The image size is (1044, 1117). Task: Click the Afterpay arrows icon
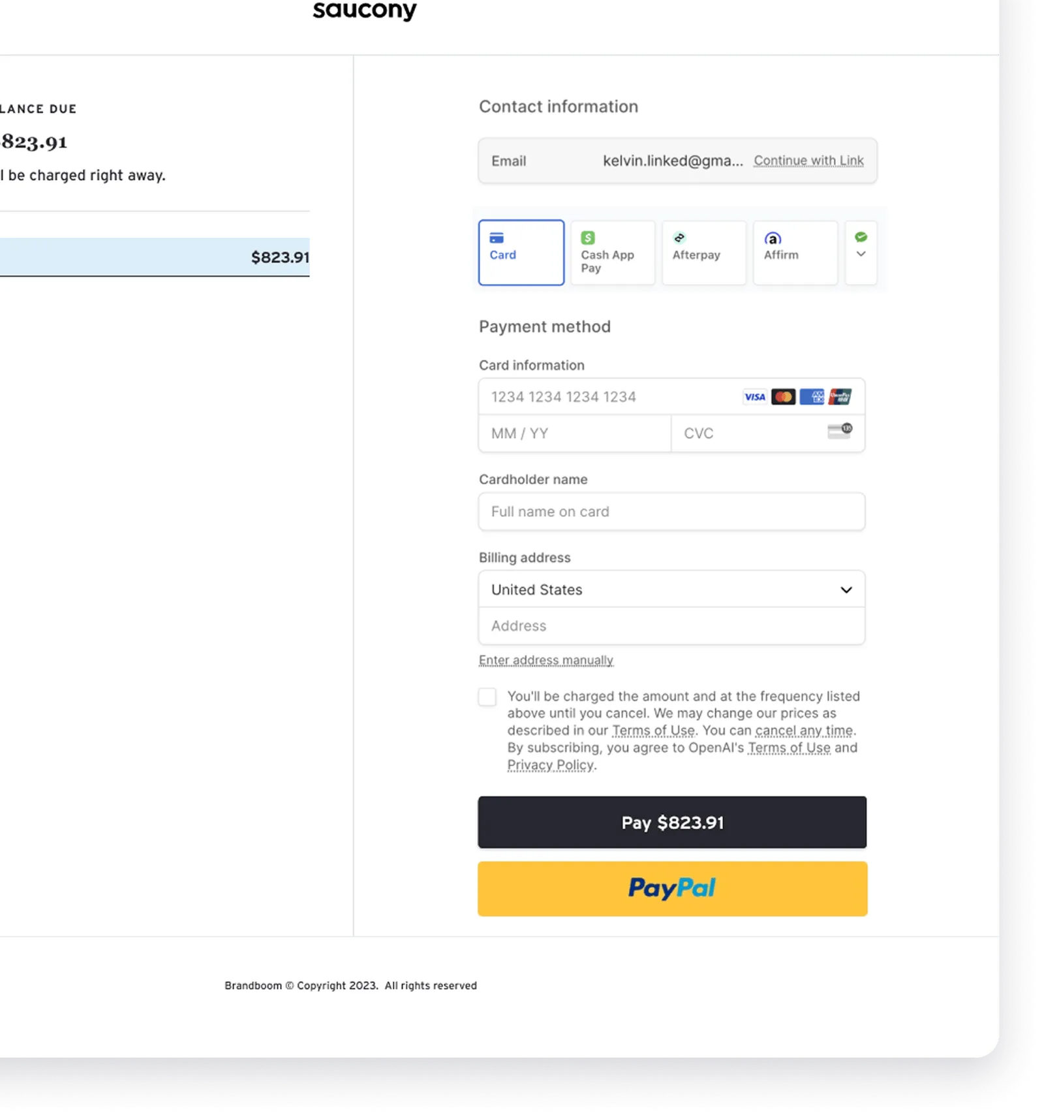(679, 238)
